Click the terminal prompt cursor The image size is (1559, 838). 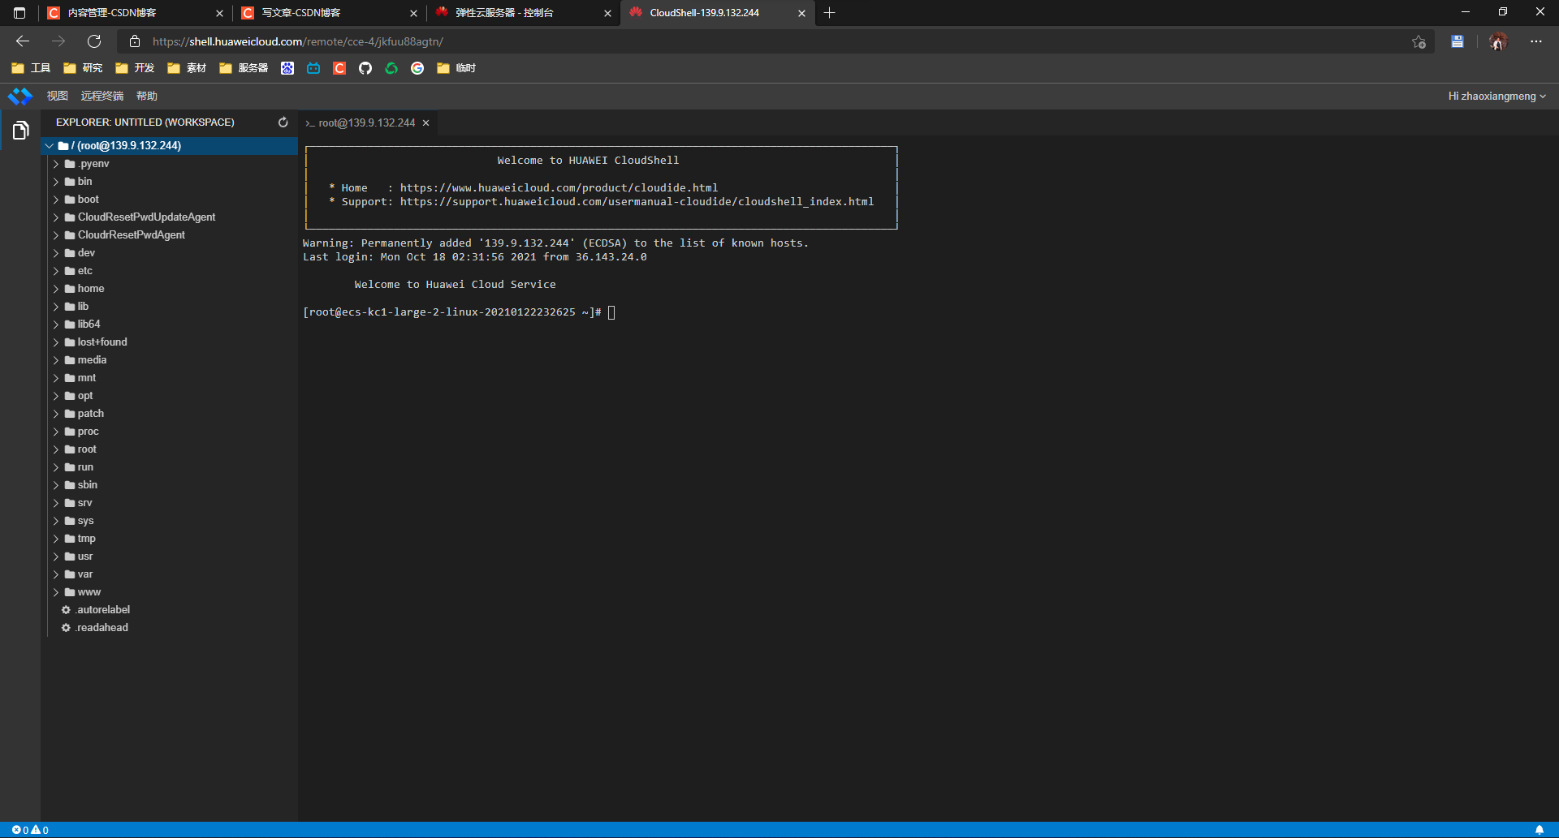(x=611, y=312)
